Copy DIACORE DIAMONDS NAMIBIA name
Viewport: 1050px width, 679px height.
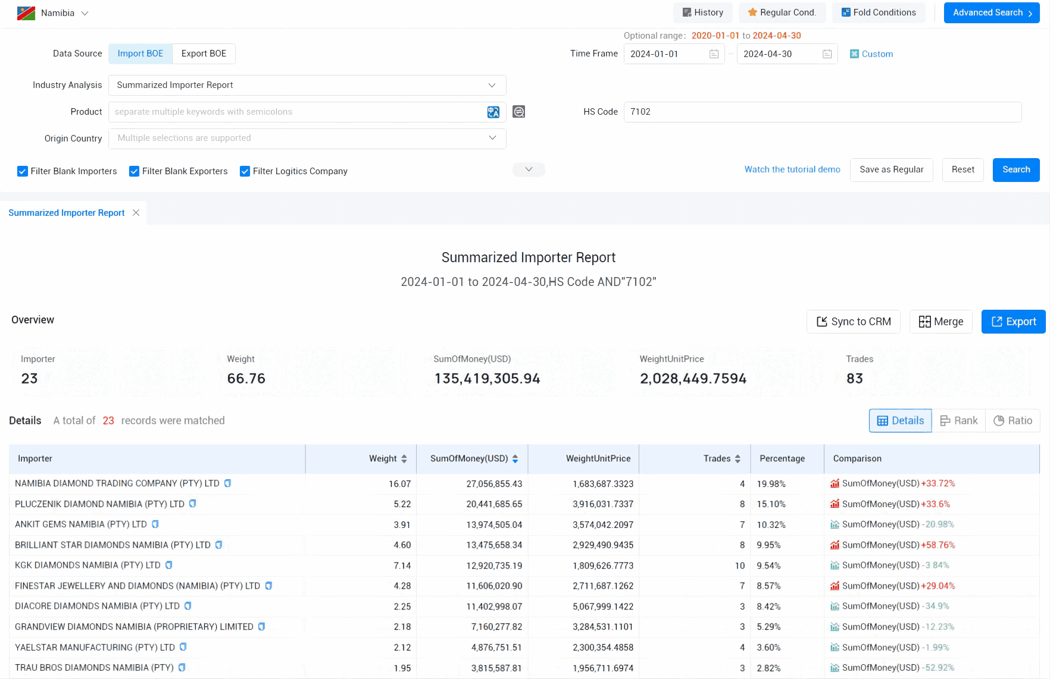[187, 606]
